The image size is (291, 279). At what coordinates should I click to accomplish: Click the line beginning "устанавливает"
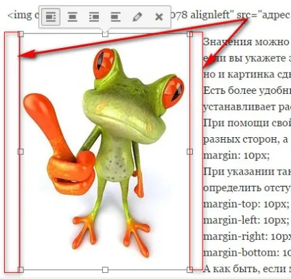click(x=247, y=107)
